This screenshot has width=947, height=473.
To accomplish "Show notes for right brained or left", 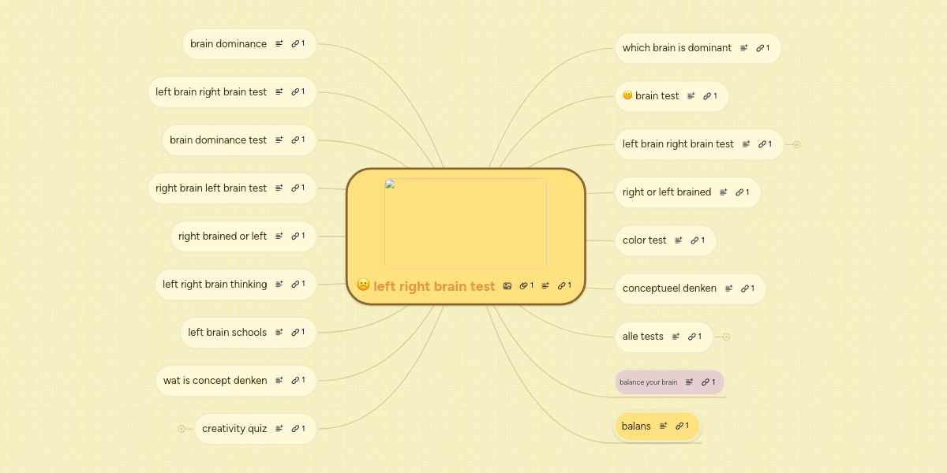I will click(x=279, y=236).
